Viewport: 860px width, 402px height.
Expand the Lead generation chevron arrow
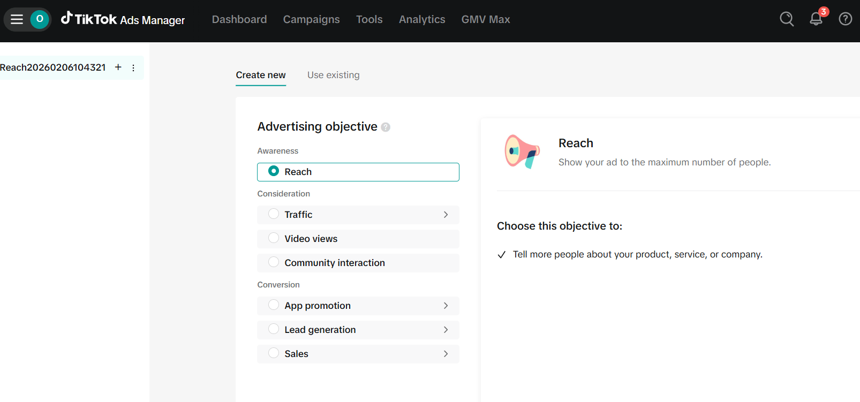coord(446,330)
